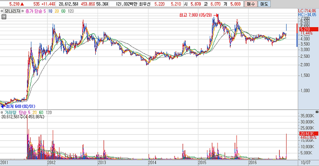This screenshot has height=166, width=319.
Task: Click the 2013 year label on time axis
Action: click(x=102, y=162)
